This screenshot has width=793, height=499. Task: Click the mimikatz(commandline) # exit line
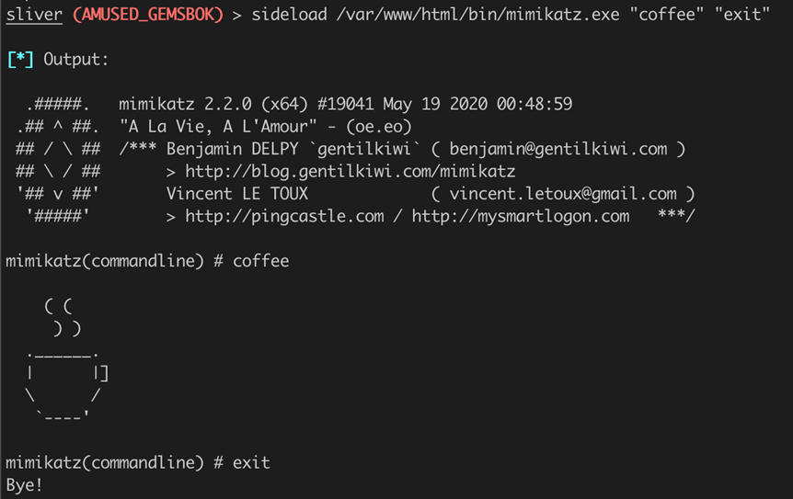point(138,462)
